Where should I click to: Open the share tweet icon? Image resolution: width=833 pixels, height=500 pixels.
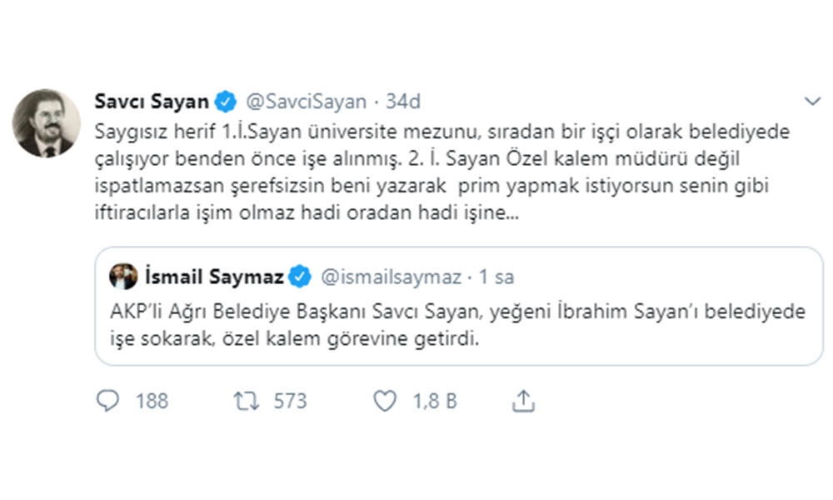(522, 402)
